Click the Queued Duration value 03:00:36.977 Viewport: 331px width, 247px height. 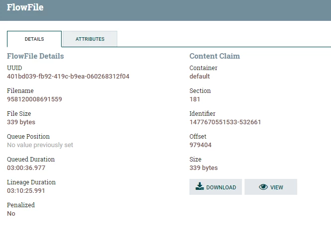26,167
